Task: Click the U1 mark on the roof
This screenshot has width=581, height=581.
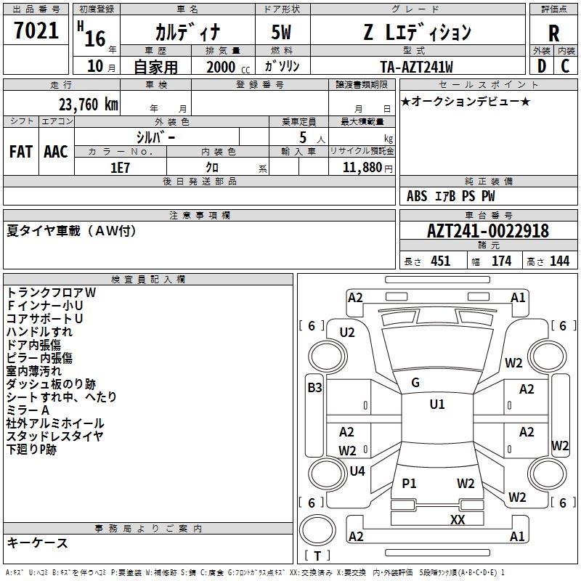Action: click(x=437, y=404)
